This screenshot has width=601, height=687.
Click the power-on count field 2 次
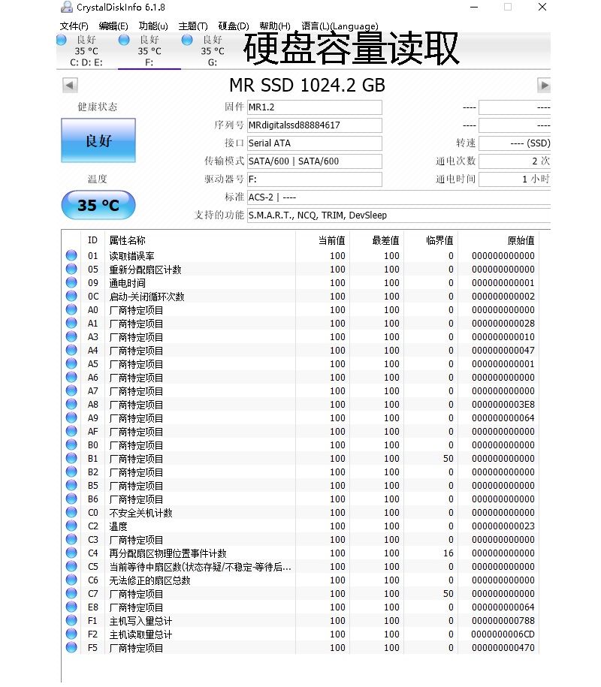pos(515,161)
